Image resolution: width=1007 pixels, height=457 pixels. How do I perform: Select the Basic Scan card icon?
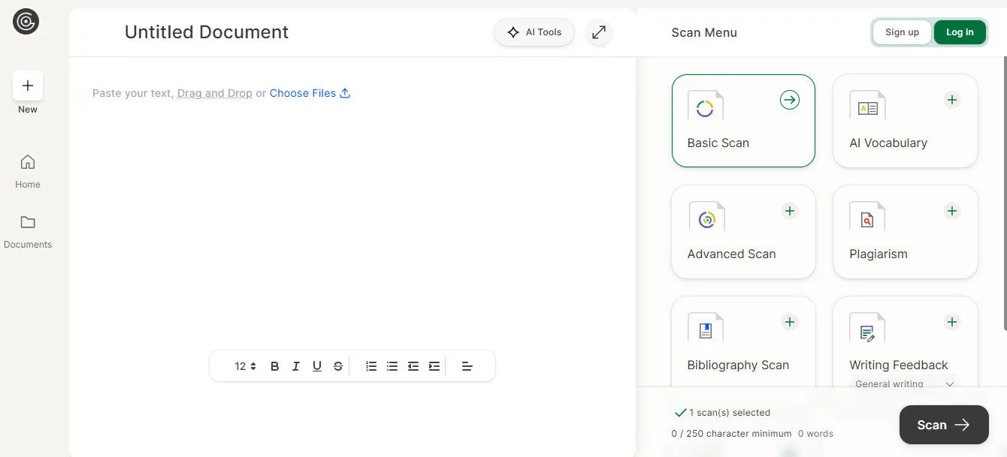pyautogui.click(x=705, y=107)
